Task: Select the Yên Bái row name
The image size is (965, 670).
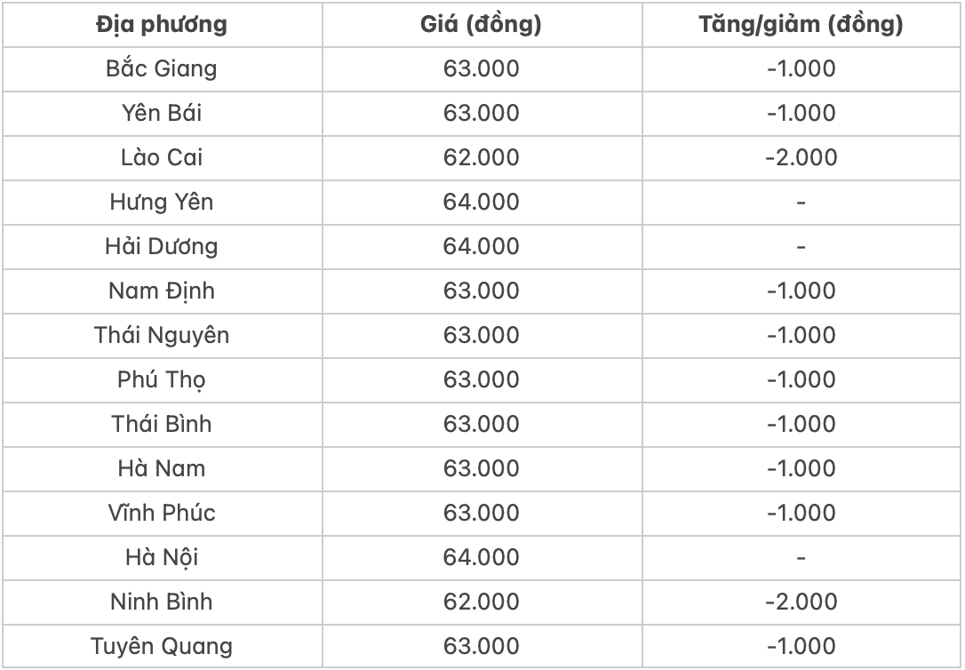Action: [x=162, y=113]
